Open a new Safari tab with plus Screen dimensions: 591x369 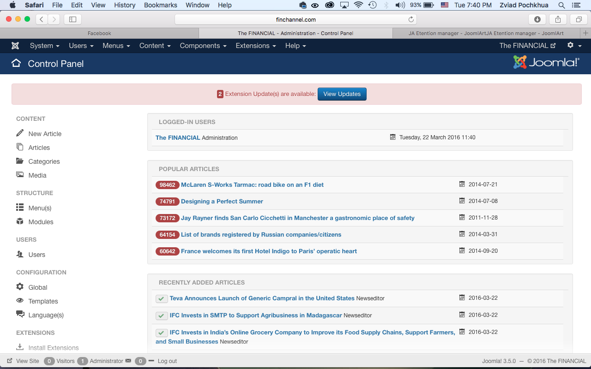(586, 33)
